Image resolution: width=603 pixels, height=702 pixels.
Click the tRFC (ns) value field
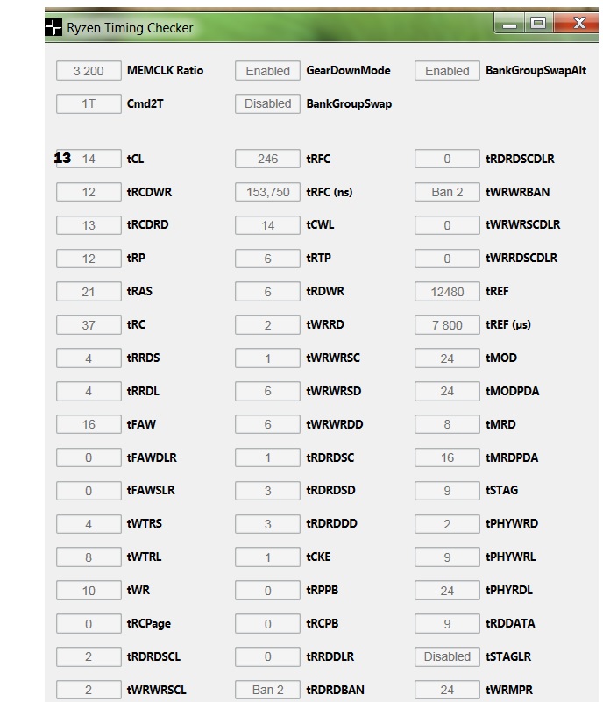[267, 193]
